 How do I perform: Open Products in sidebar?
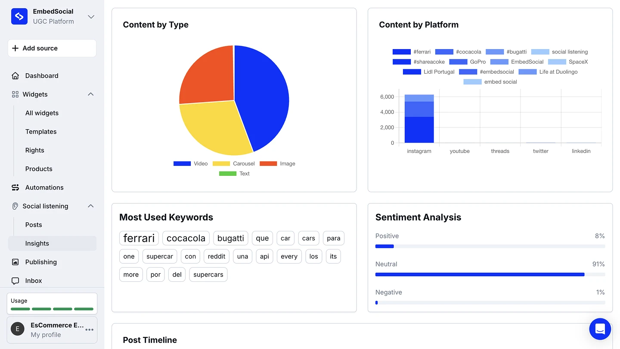click(x=39, y=169)
